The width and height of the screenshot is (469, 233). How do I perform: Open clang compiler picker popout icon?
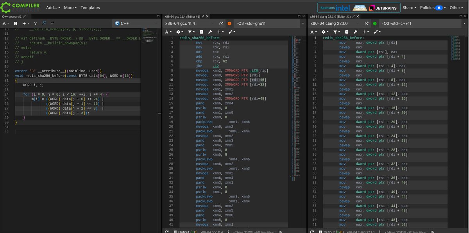(x=367, y=23)
